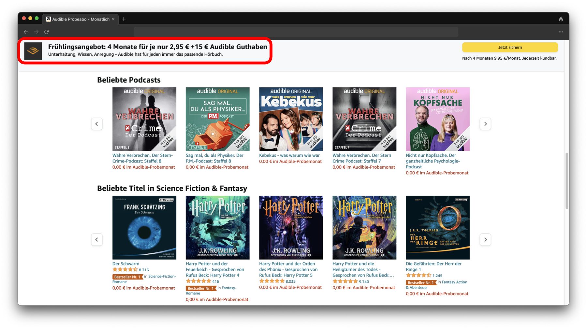Click the Frühlingsangebot headline text
This screenshot has height=329, width=587.
[x=158, y=47]
